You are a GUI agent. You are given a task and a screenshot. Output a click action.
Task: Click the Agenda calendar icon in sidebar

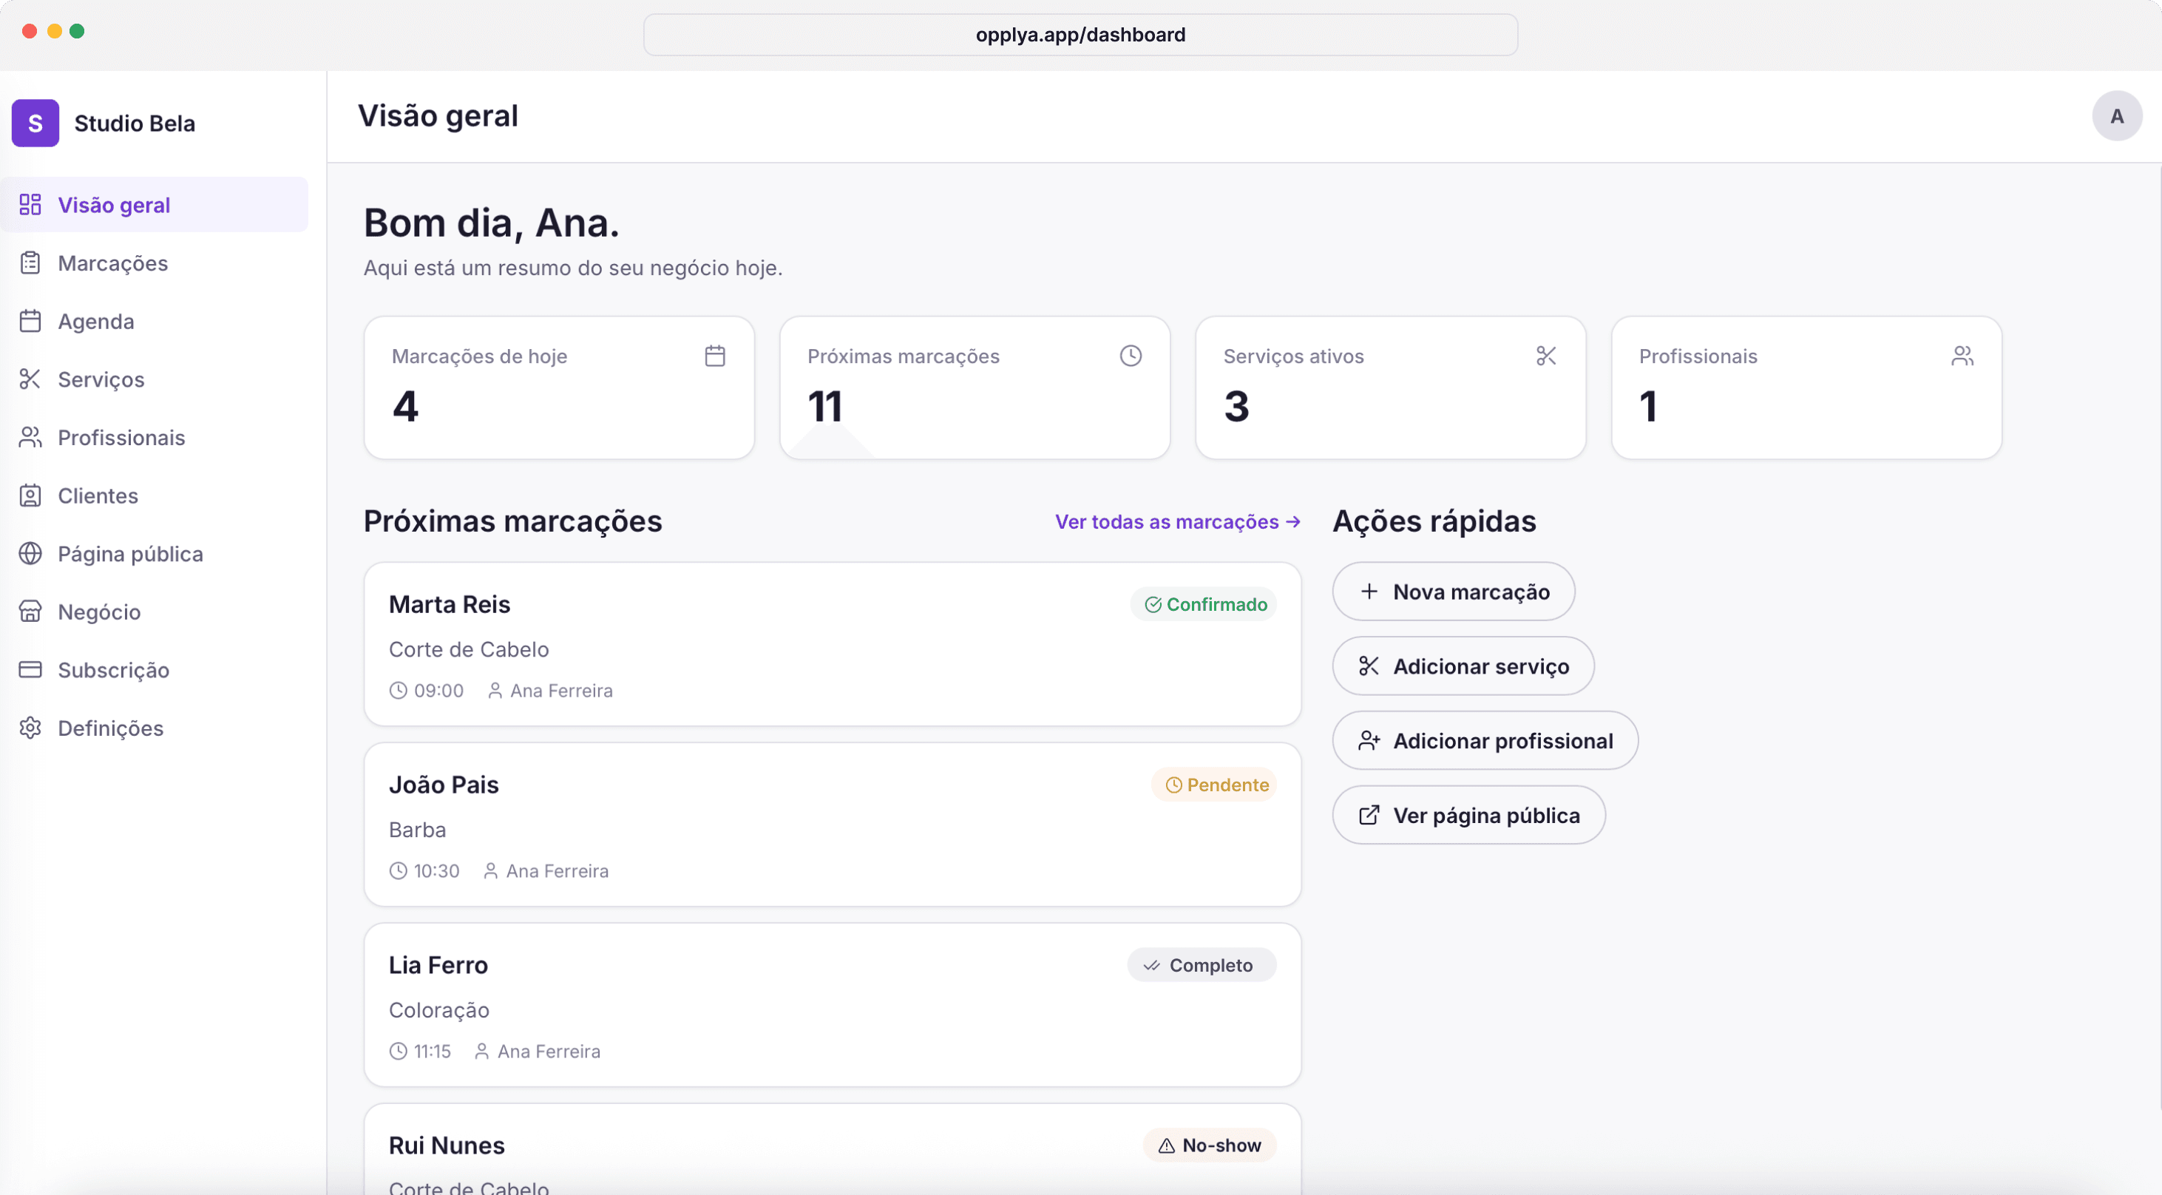pos(30,322)
